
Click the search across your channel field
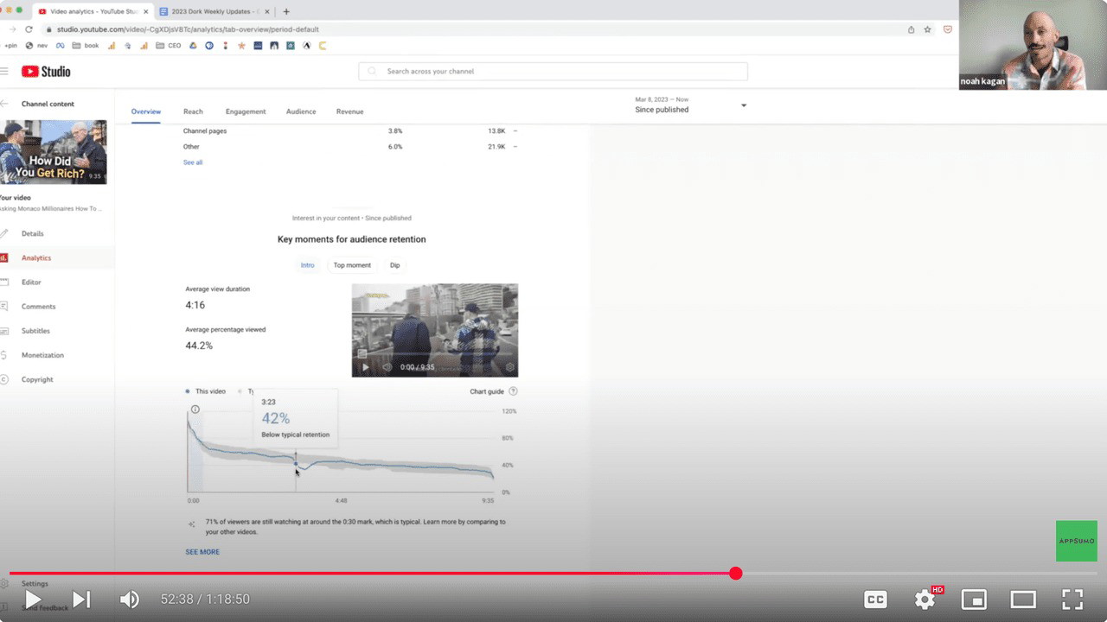coord(553,72)
